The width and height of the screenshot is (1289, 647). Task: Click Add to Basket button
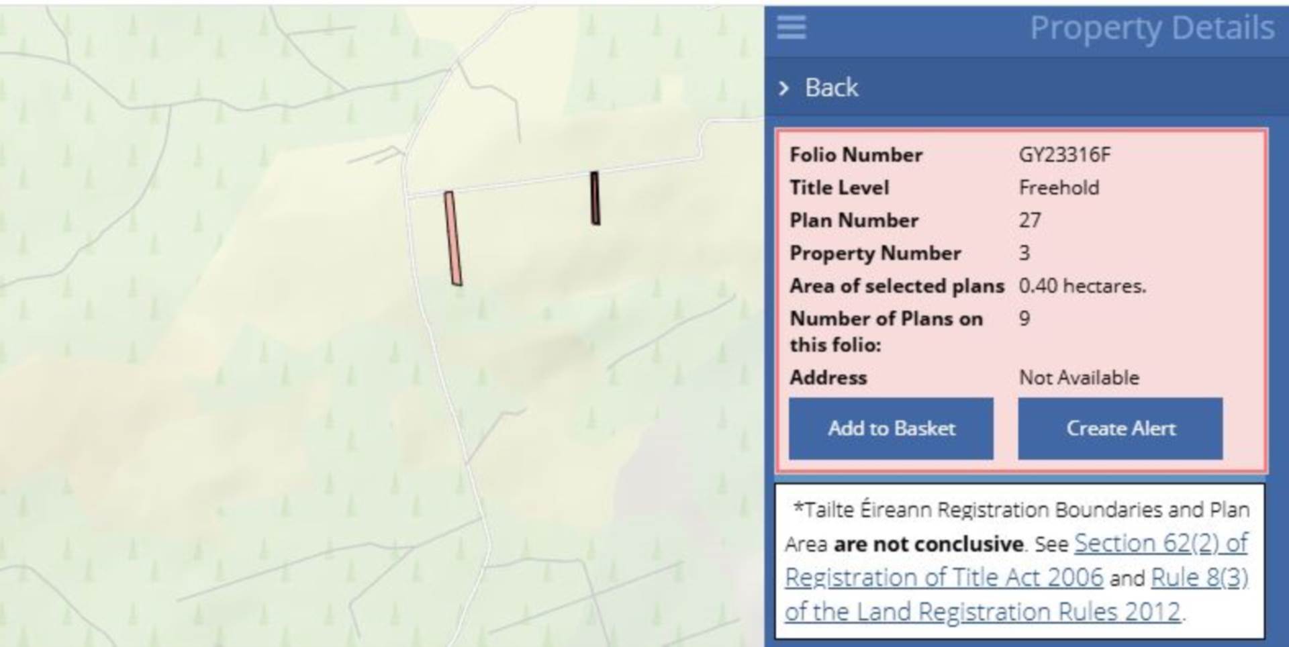891,428
